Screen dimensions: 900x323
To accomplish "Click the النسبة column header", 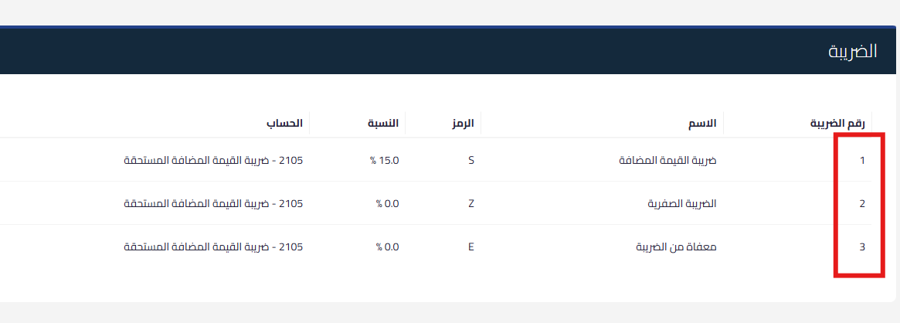I will [x=382, y=123].
